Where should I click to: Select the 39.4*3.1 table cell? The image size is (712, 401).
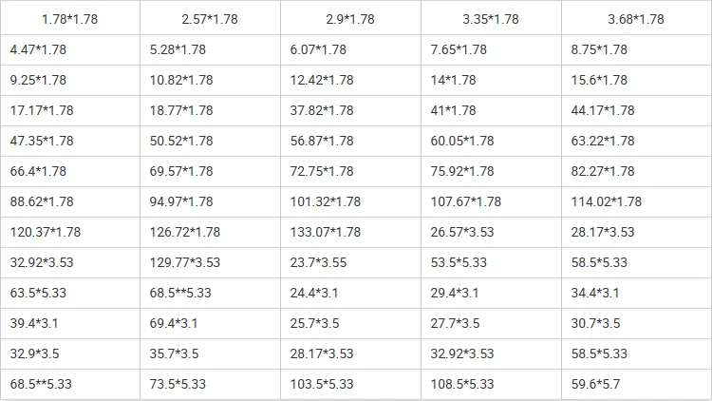pyautogui.click(x=70, y=324)
